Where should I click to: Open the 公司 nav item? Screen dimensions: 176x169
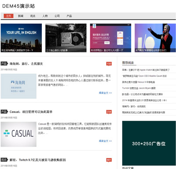[x=57, y=16]
